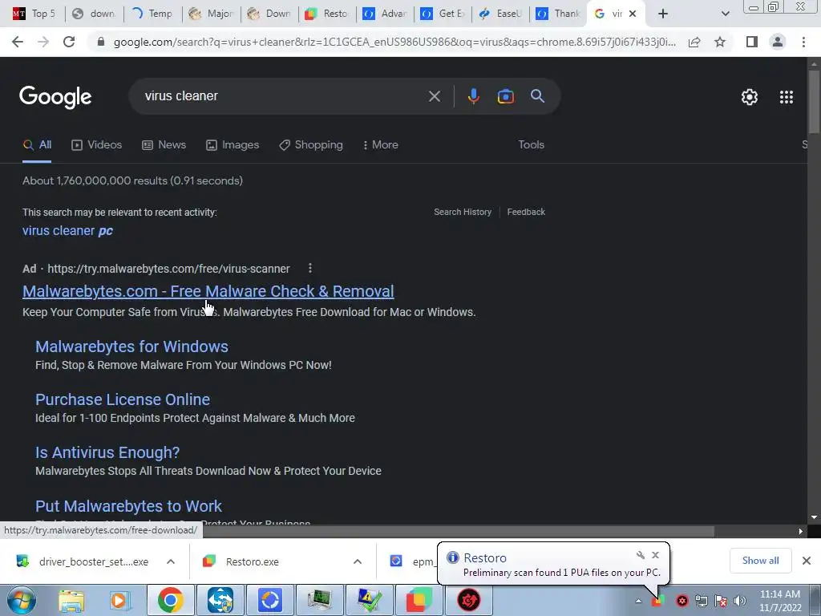The image size is (821, 616).
Task: Open the Action Center flag icon
Action: click(721, 601)
